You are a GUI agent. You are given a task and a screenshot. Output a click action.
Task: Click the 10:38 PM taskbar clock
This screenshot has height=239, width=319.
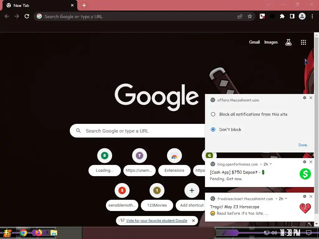tap(290, 233)
